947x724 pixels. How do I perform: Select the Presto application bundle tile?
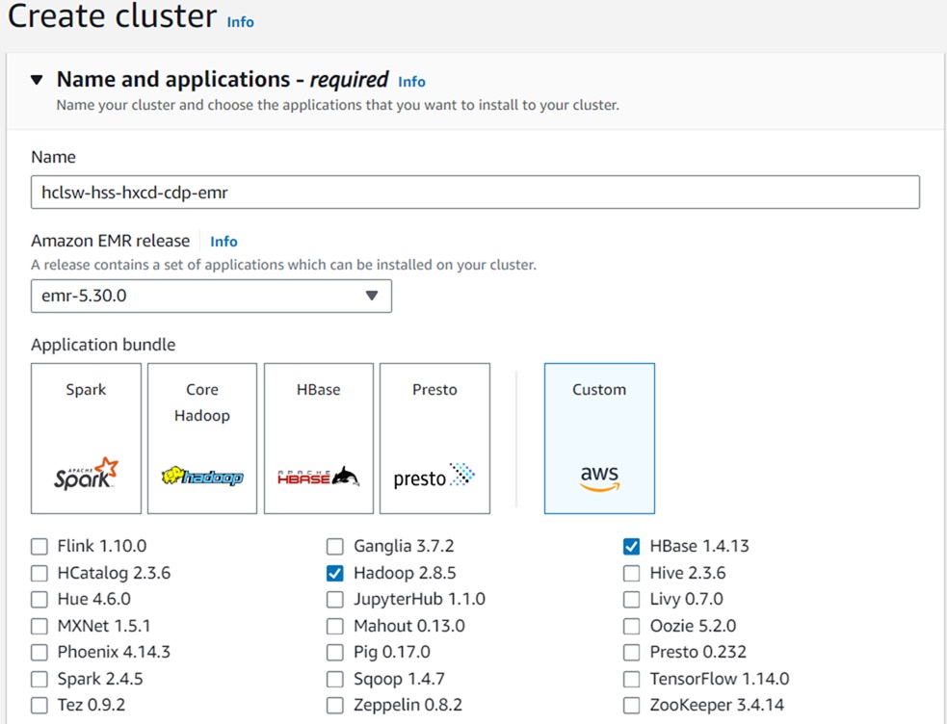(x=434, y=438)
